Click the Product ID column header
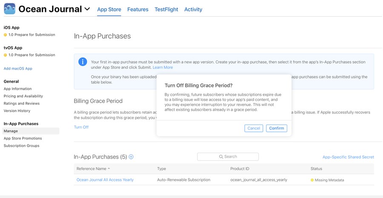 (x=240, y=169)
